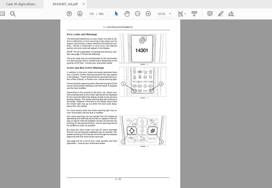Open the find text magnifier tool

click(x=13, y=14)
